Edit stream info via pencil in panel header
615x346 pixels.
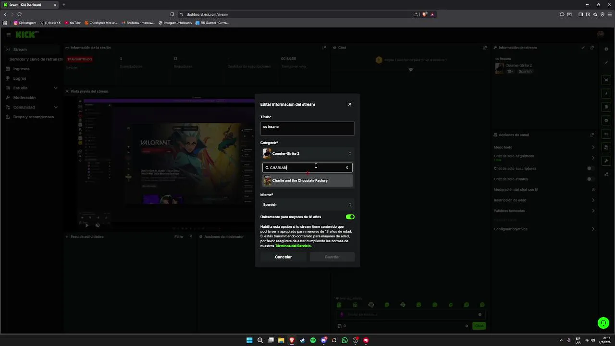583,48
